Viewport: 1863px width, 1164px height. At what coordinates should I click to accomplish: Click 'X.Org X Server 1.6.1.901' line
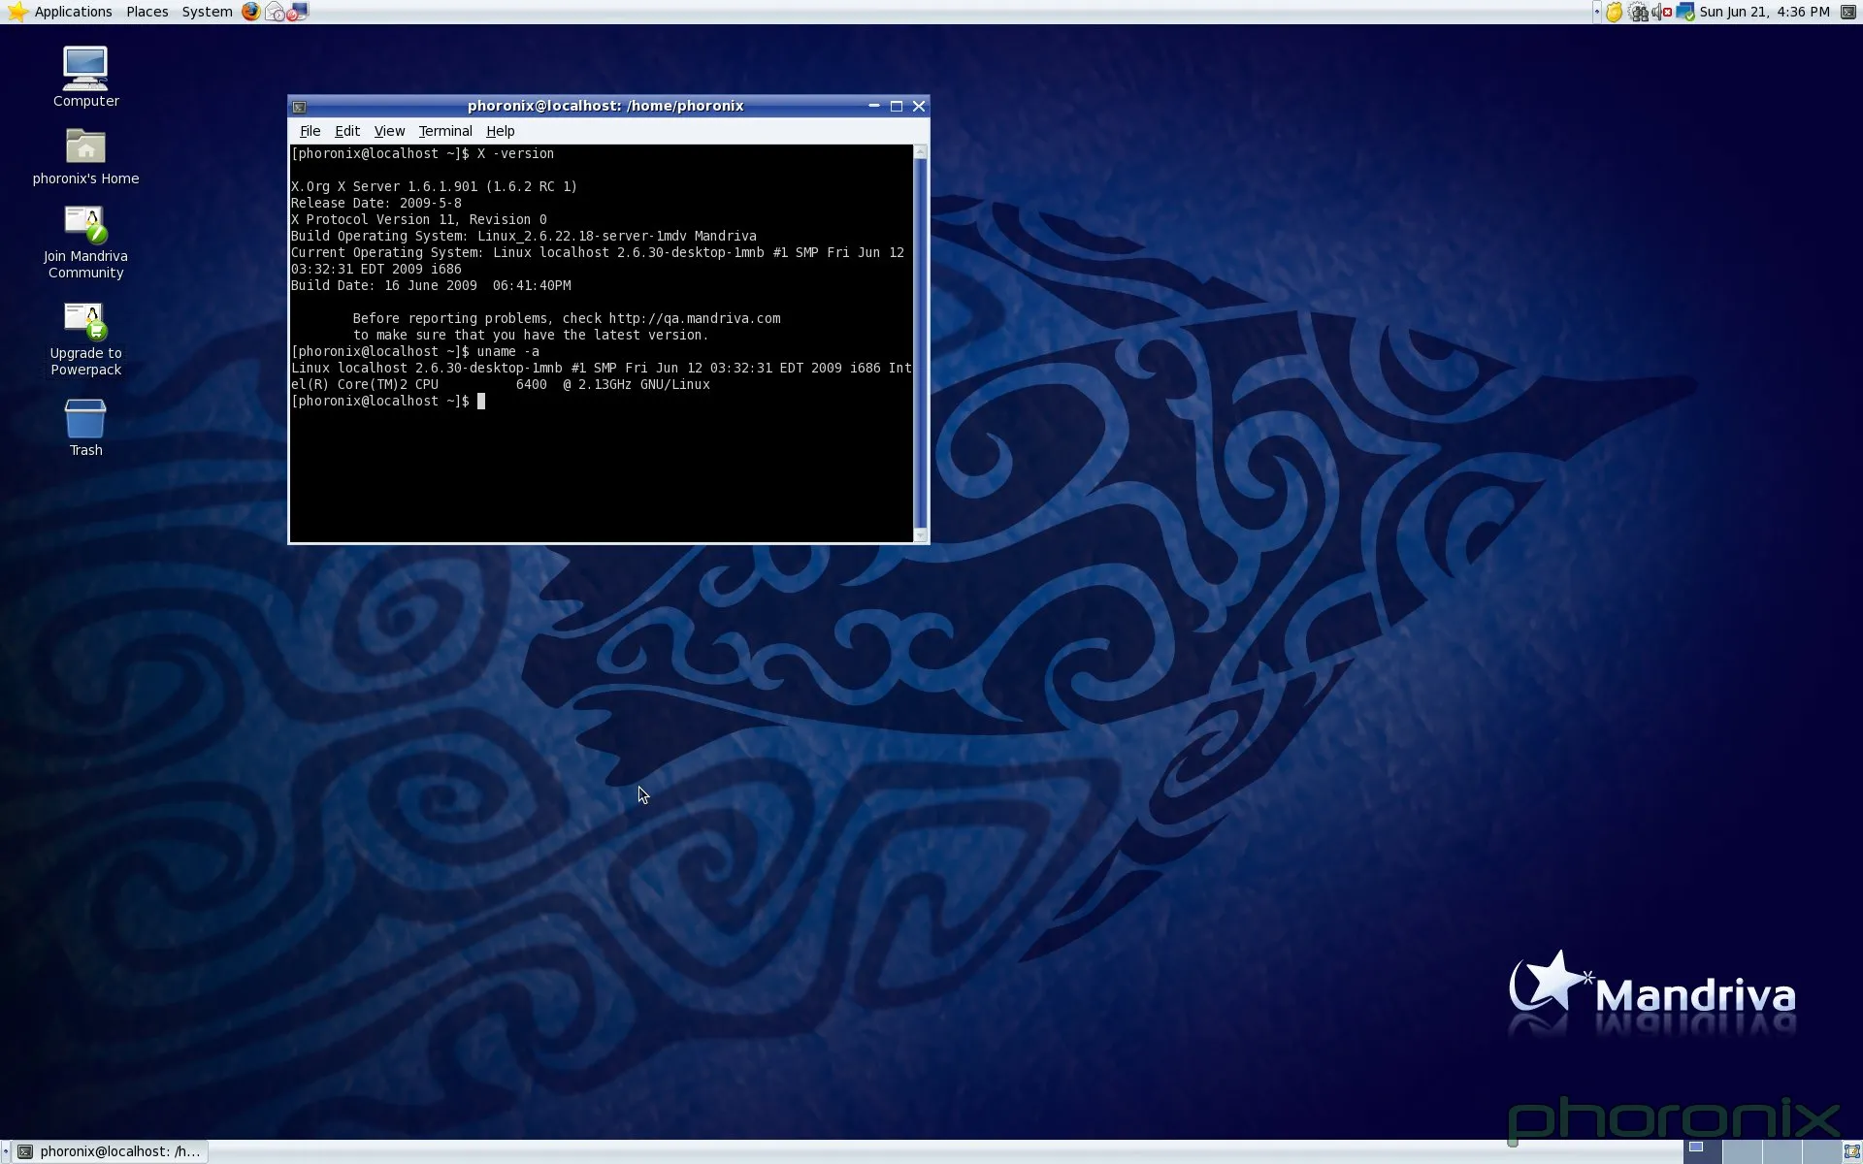click(434, 186)
